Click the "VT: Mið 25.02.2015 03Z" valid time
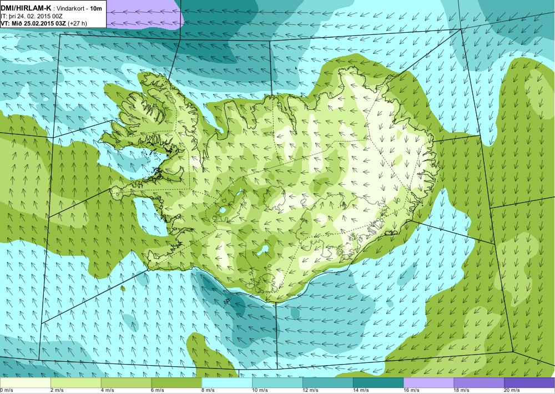The width and height of the screenshot is (555, 394). [x=33, y=23]
